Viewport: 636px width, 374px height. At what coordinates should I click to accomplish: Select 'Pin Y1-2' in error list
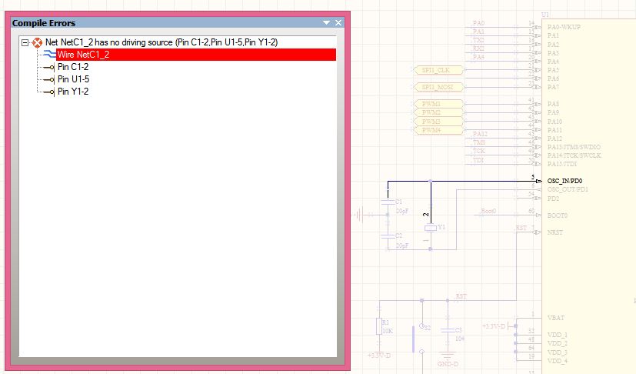(x=73, y=92)
